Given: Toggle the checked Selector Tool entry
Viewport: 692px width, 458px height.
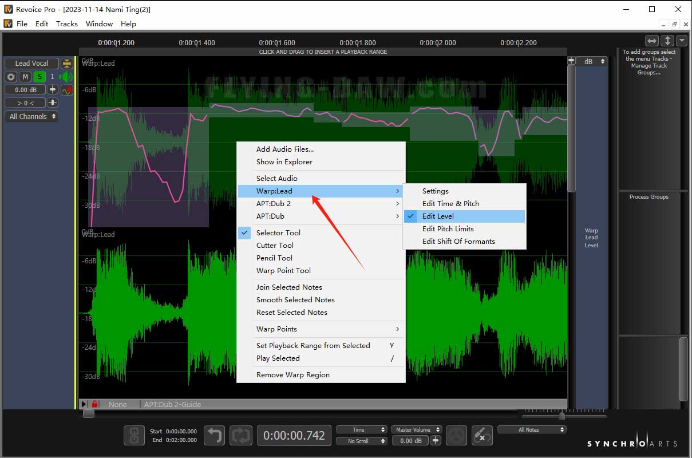Looking at the screenshot, I should [322, 233].
